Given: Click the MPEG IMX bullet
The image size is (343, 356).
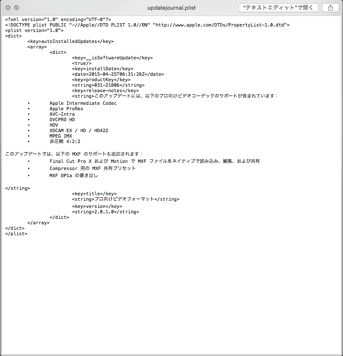Looking at the screenshot, I should click(61, 136).
